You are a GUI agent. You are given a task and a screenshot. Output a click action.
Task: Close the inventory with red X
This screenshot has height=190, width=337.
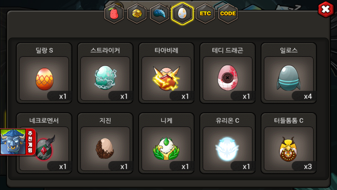325,9
